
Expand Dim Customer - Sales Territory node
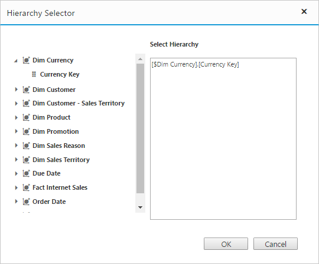pos(17,104)
